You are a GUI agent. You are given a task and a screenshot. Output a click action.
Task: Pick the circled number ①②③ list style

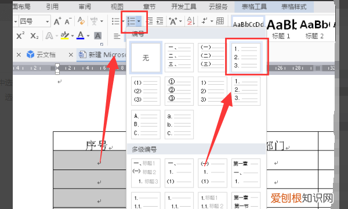tap(179, 91)
